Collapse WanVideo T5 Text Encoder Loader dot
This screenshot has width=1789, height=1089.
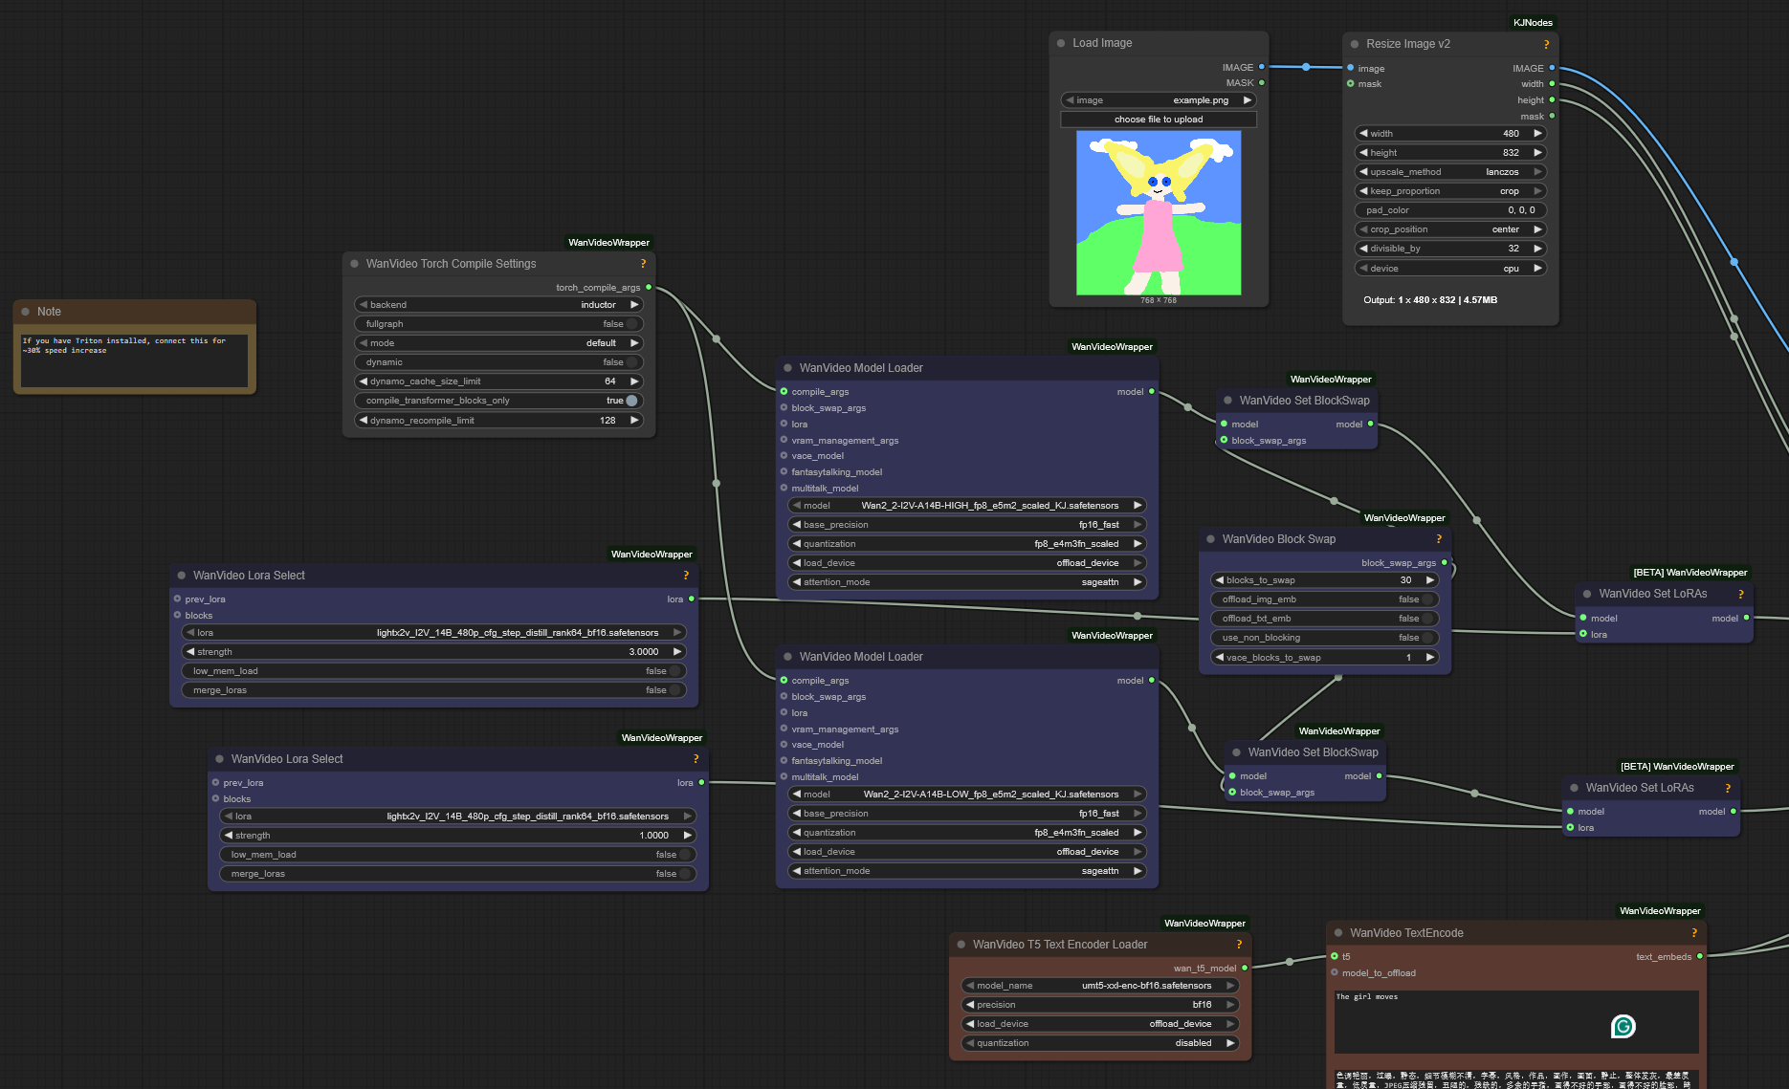(x=961, y=945)
